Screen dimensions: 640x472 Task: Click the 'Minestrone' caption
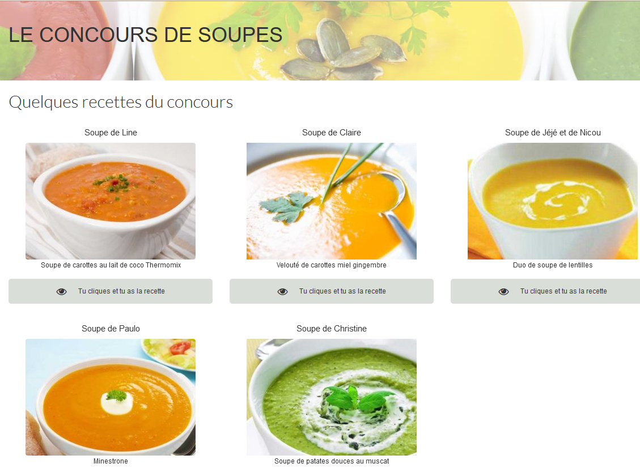pos(111,461)
